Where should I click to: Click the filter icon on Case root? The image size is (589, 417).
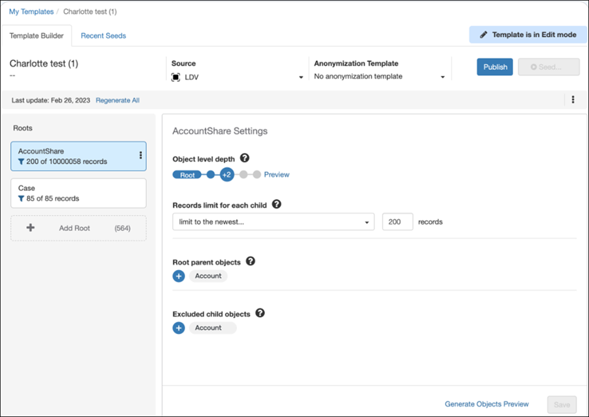[21, 199]
